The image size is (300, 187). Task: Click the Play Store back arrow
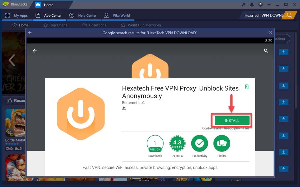coord(35,51)
